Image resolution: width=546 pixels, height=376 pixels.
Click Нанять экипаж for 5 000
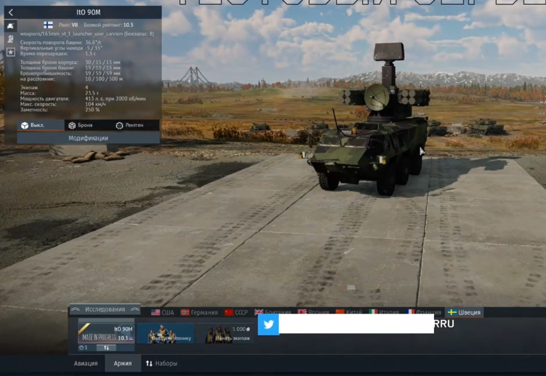pyautogui.click(x=224, y=333)
